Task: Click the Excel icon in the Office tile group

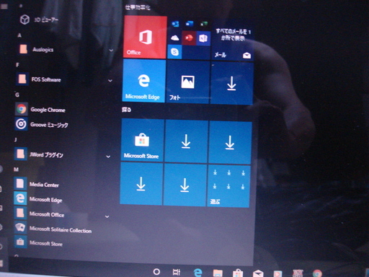Action: pyautogui.click(x=204, y=24)
